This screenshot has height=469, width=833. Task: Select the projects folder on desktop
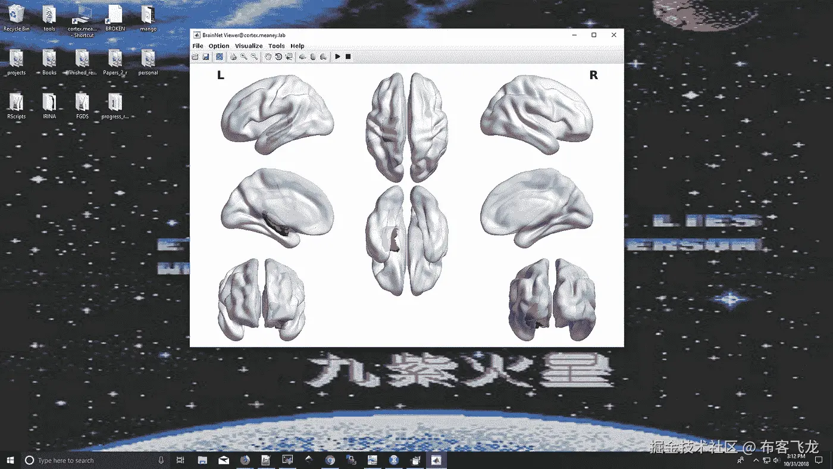(x=17, y=62)
